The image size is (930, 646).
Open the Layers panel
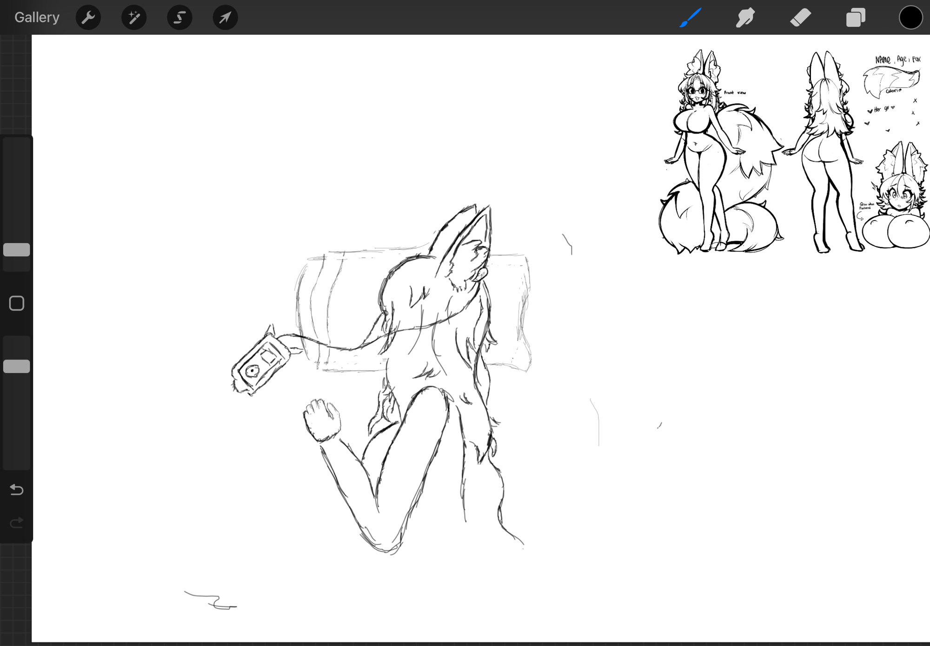tap(855, 18)
